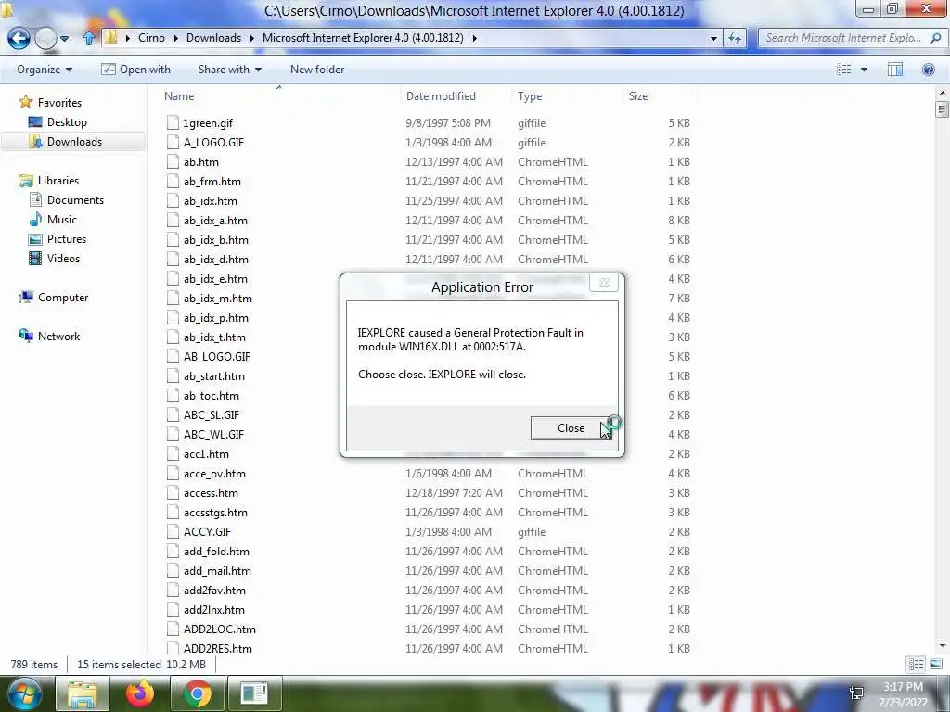
Task: Select file icon of ACCY.GIF
Action: point(173,531)
